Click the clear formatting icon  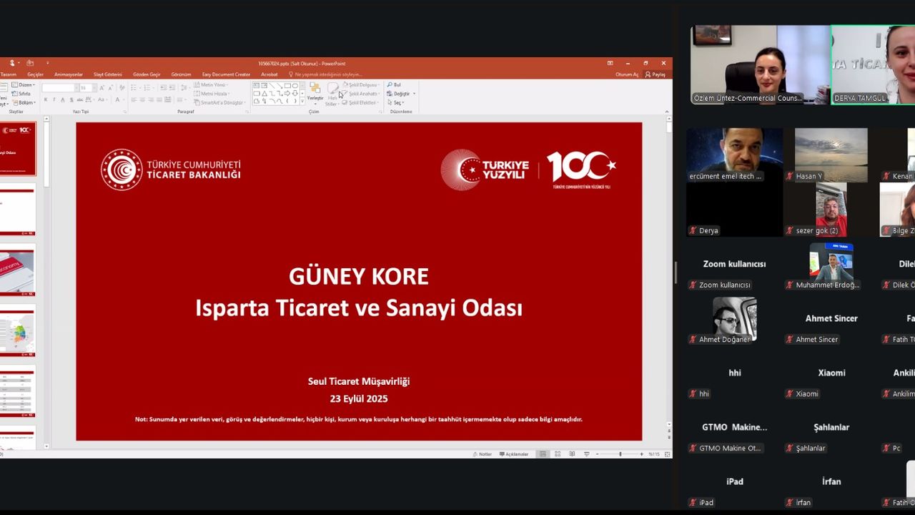(122, 88)
